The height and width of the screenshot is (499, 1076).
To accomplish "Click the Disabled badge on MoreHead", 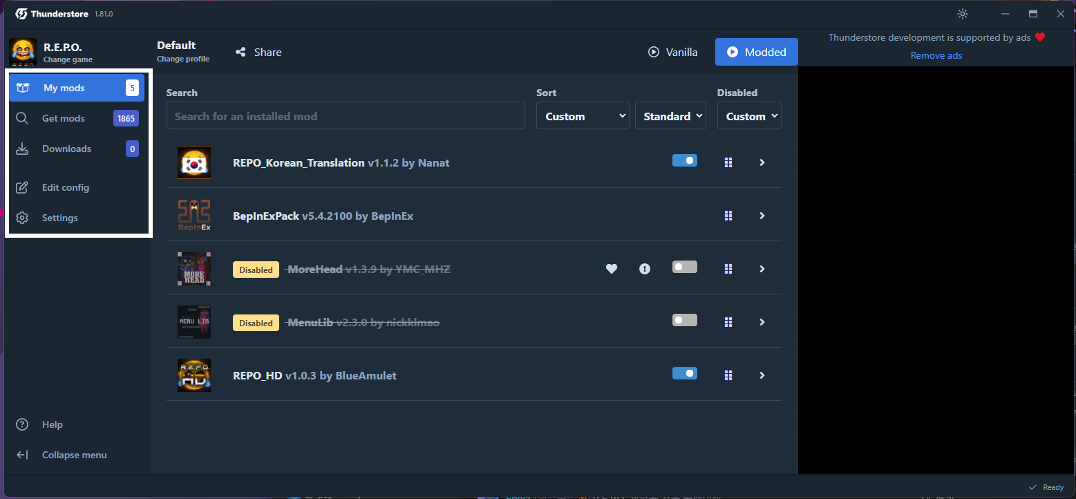I will 256,270.
